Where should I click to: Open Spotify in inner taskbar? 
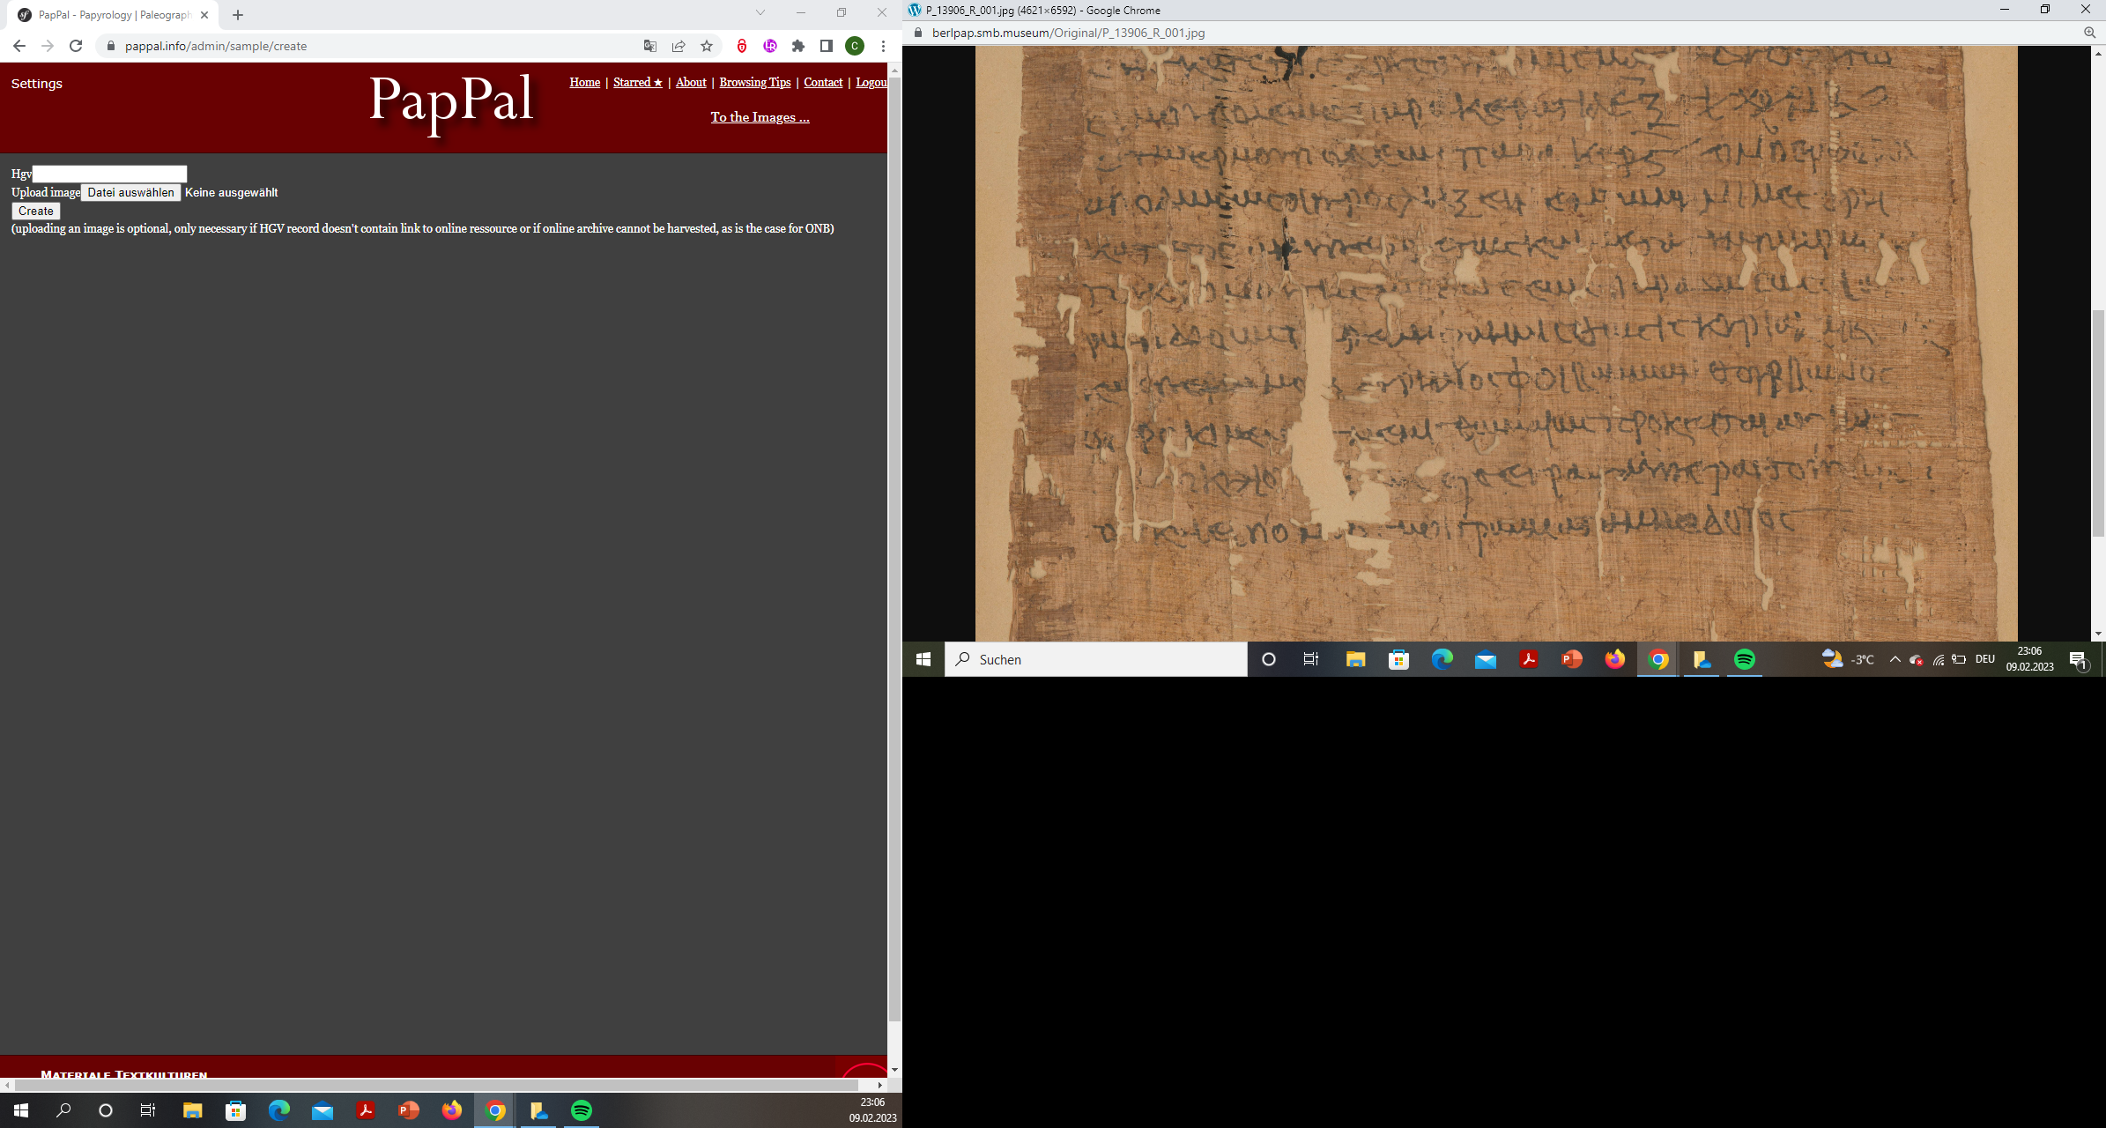click(x=1744, y=659)
